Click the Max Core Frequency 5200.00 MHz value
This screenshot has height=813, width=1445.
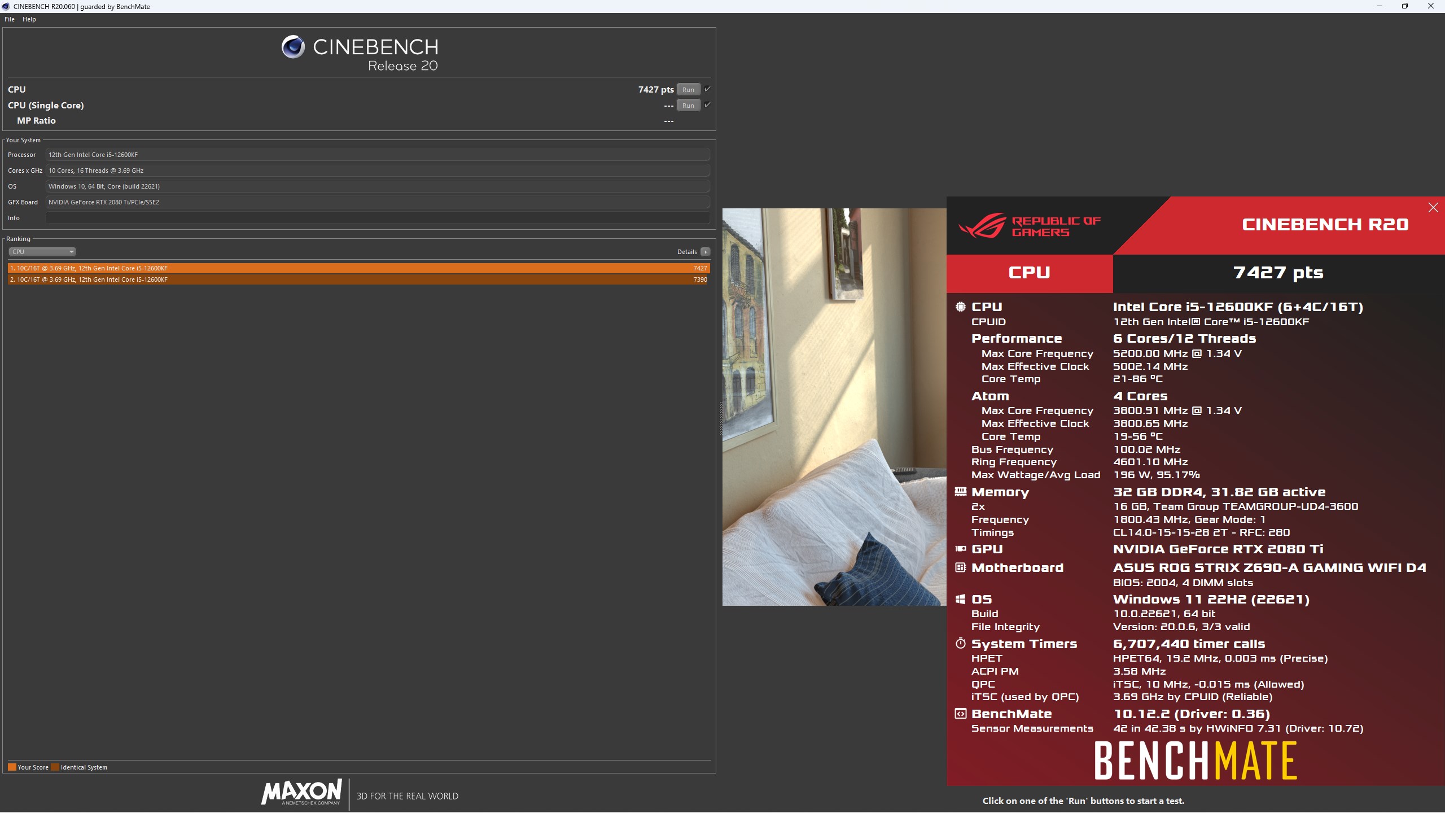point(1177,353)
